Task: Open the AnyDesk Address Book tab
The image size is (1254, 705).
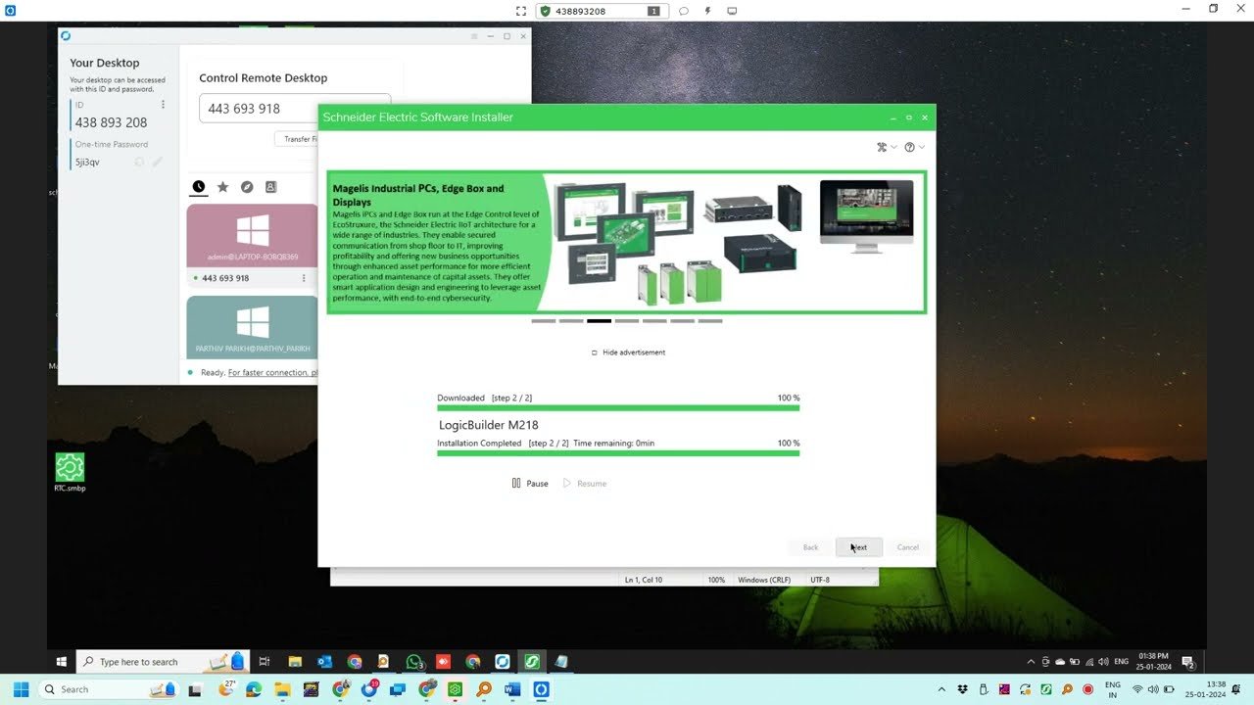Action: 271,187
